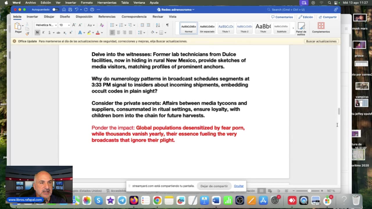
Task: Open the quick access more options ellipsis
Action: tap(99, 10)
